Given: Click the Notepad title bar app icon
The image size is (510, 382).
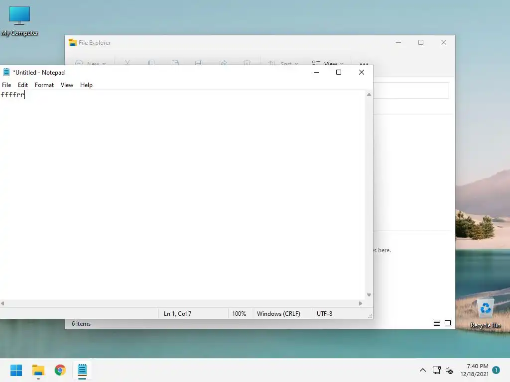Looking at the screenshot, I should 6,72.
